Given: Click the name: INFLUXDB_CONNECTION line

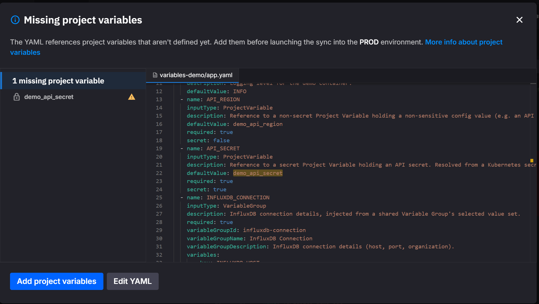Looking at the screenshot, I should [228, 198].
